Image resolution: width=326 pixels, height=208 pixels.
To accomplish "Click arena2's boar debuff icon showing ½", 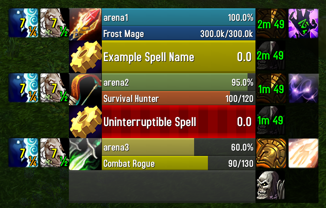I will coord(54,88).
